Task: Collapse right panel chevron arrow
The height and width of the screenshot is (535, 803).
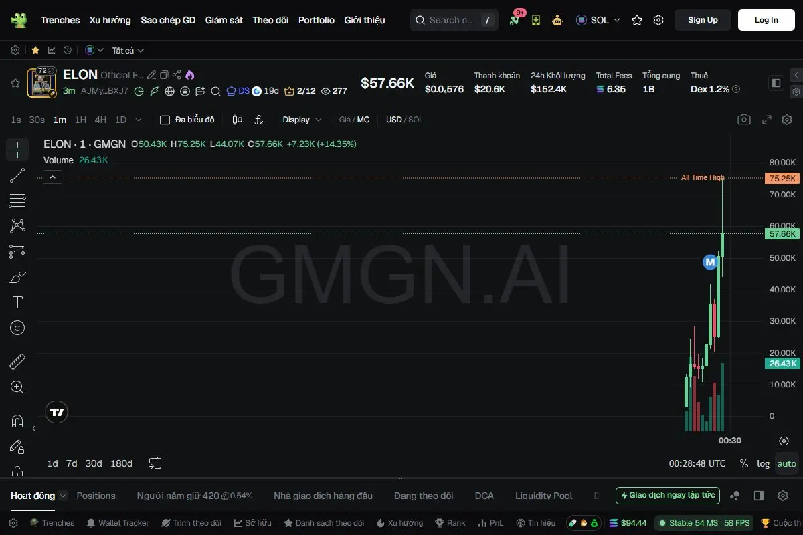Action: (x=796, y=75)
